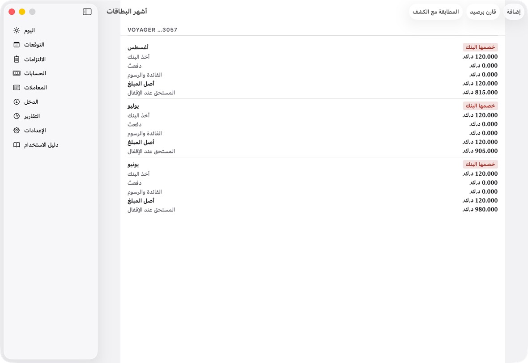Click the الإعدادات sidebar label
Image resolution: width=528 pixels, height=363 pixels.
(35, 131)
